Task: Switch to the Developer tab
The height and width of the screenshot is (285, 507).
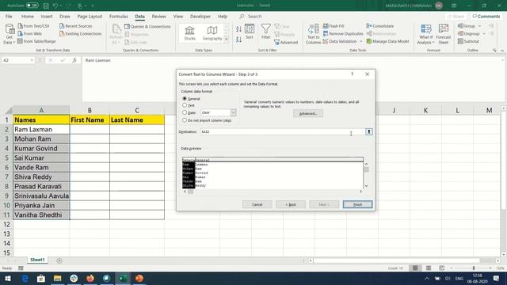Action: pos(200,16)
